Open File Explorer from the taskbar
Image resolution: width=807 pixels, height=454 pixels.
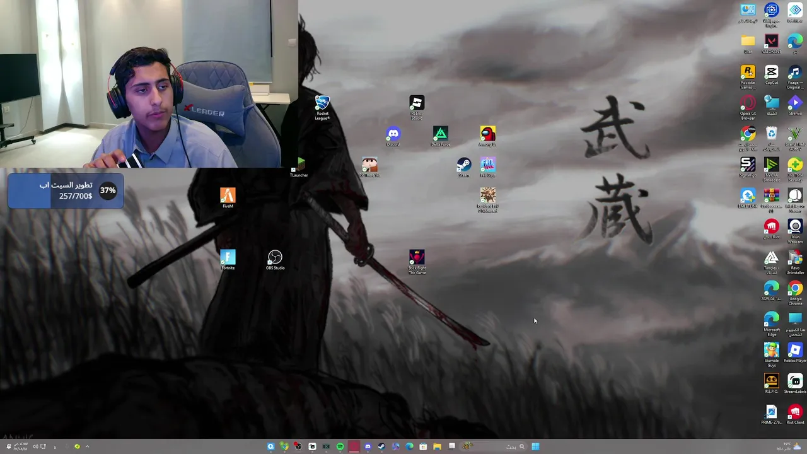pyautogui.click(x=437, y=446)
